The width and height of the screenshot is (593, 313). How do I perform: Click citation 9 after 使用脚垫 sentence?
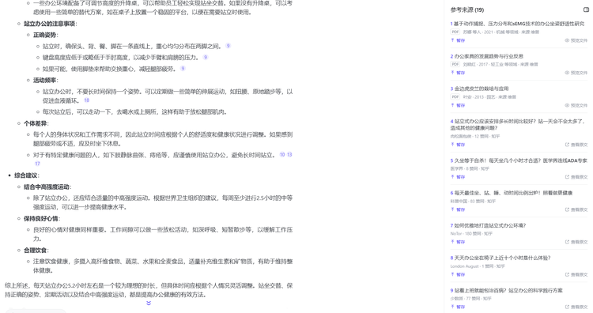pos(183,69)
